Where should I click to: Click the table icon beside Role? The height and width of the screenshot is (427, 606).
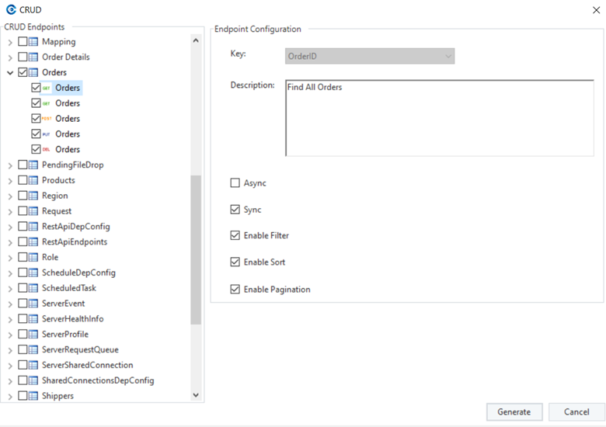(x=33, y=257)
